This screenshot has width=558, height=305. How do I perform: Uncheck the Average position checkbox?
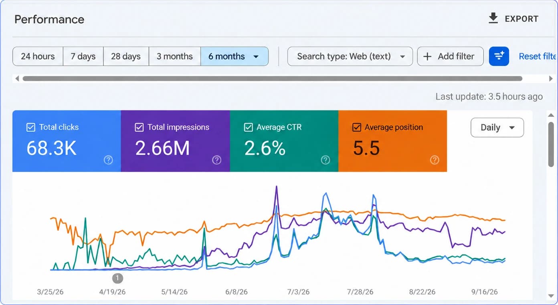pyautogui.click(x=356, y=127)
